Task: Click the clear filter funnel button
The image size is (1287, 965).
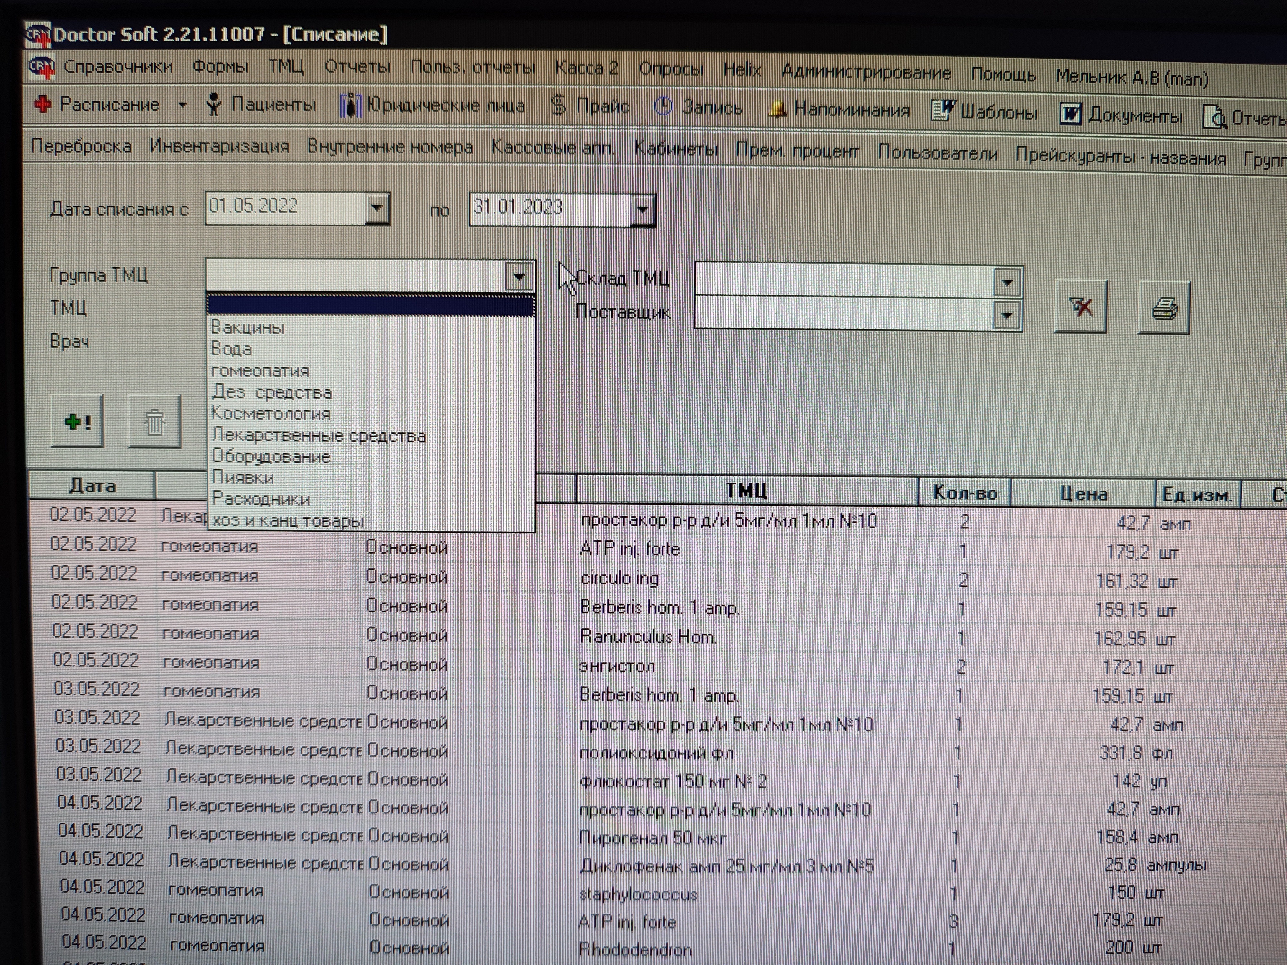Action: click(1080, 307)
